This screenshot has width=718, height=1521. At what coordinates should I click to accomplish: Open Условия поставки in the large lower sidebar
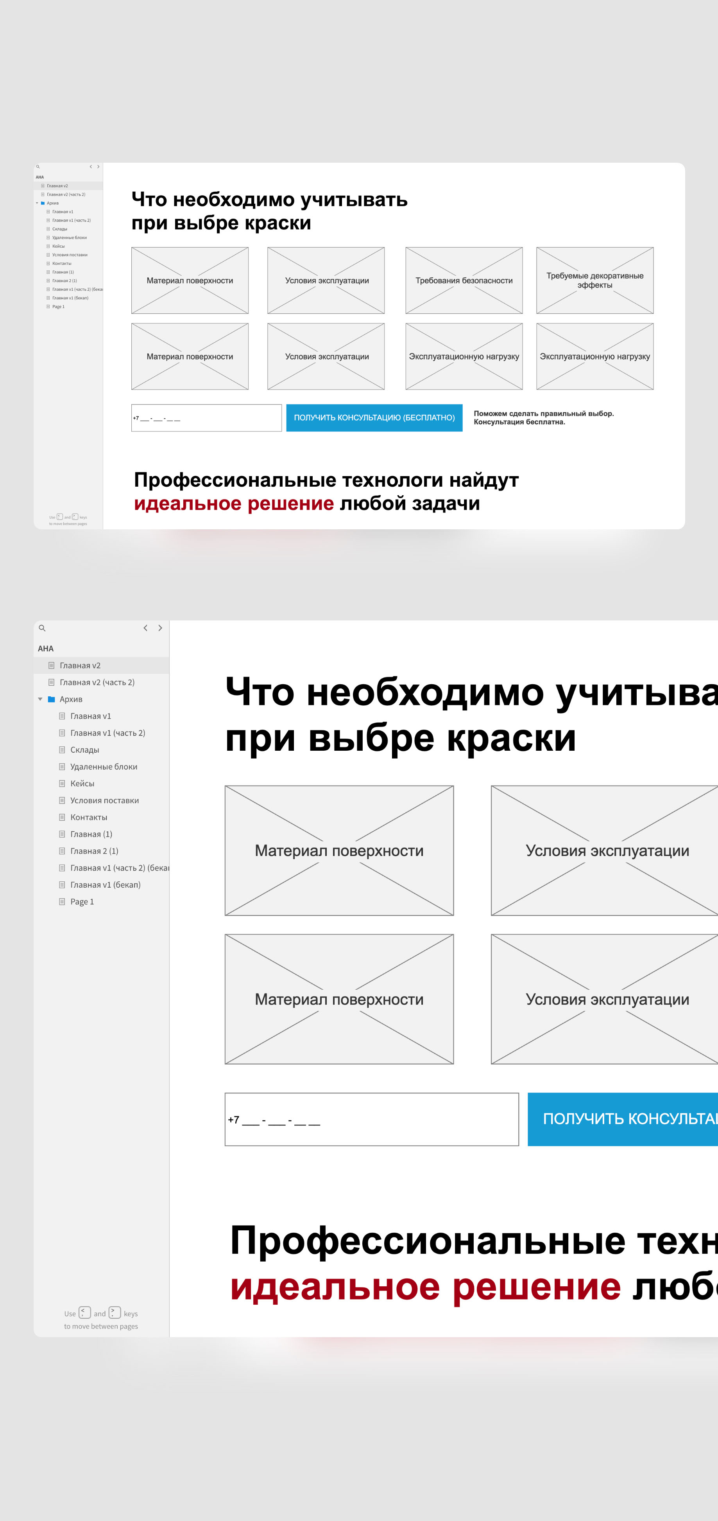[x=104, y=801]
